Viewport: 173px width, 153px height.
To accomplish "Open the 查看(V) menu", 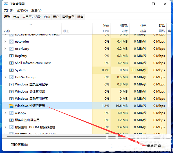I will click(x=36, y=10).
